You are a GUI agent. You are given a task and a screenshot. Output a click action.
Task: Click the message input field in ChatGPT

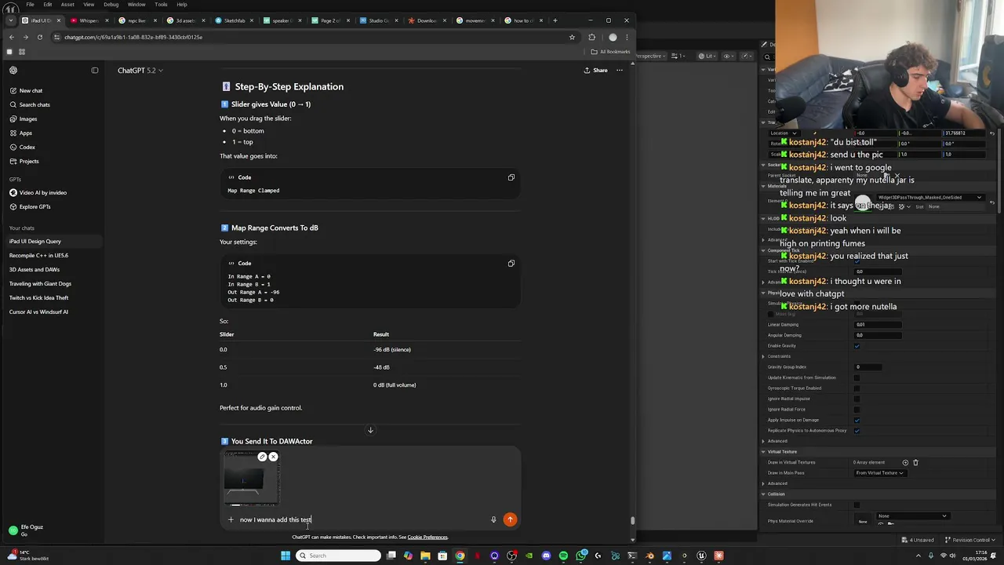click(361, 519)
